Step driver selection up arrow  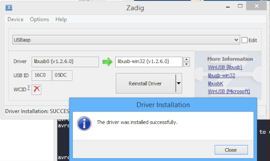pyautogui.click(x=186, y=59)
